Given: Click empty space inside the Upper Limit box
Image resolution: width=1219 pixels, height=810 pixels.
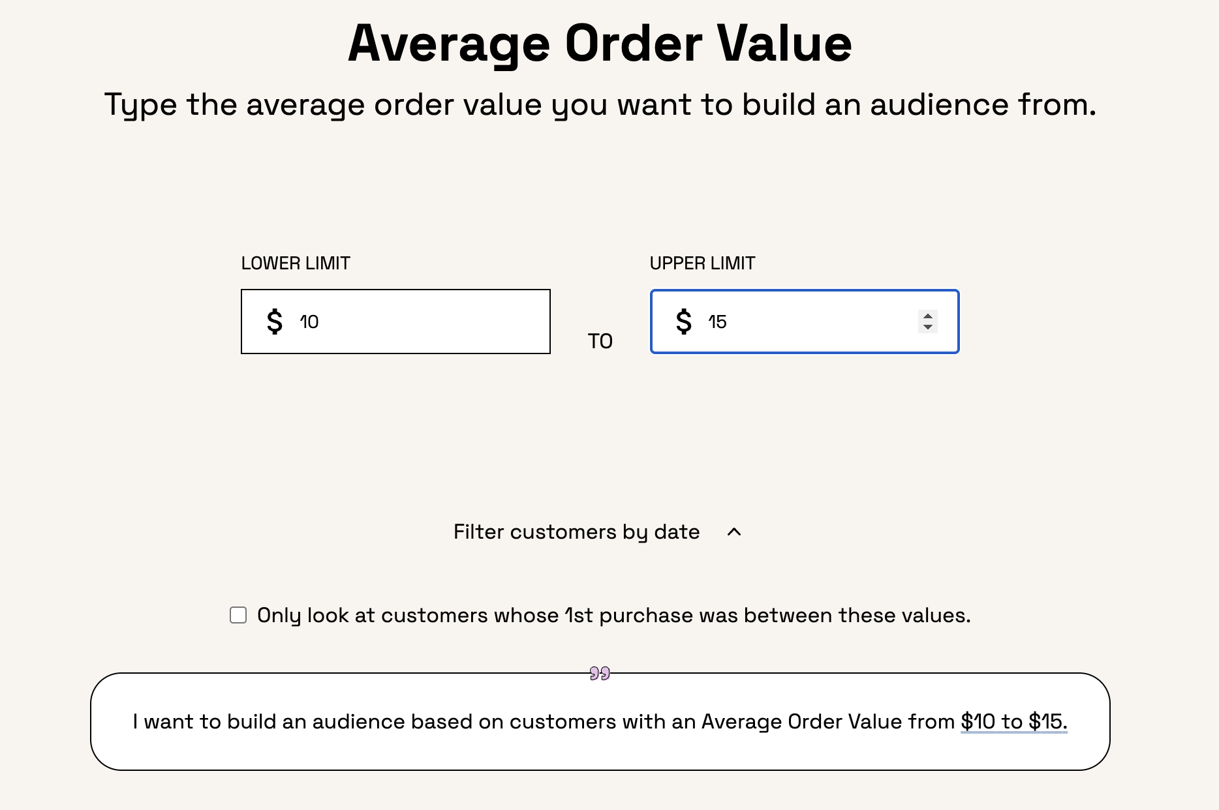Looking at the screenshot, I should tap(822, 322).
